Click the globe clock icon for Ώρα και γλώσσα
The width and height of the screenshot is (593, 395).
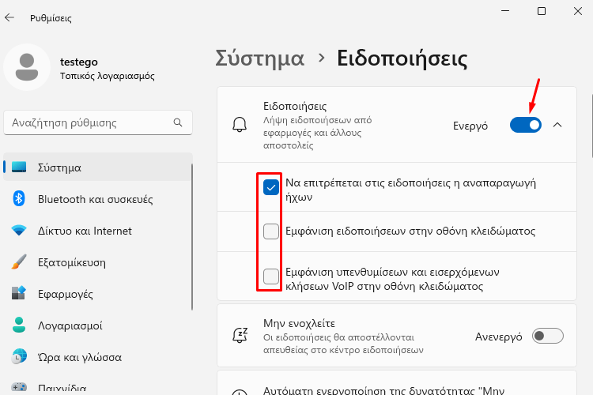click(19, 356)
